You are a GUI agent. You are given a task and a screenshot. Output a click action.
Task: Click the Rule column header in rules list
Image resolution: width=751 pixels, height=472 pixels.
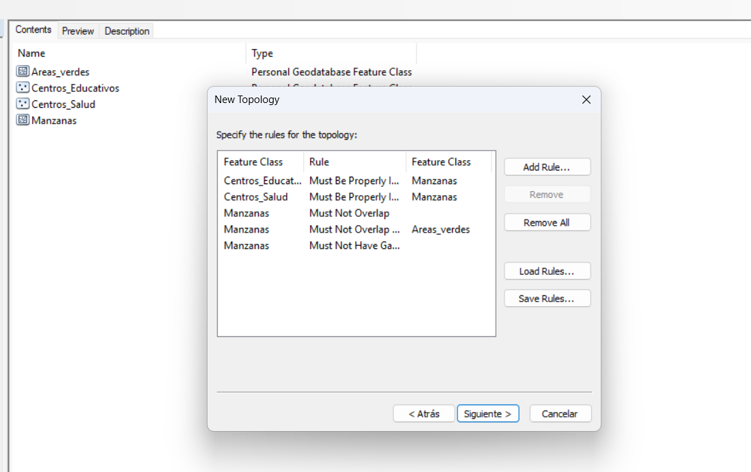point(354,162)
